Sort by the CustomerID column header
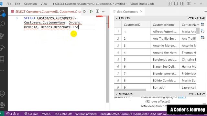 136,24
